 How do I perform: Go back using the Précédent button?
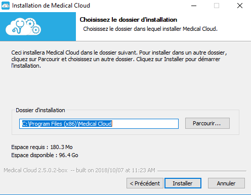145,183
